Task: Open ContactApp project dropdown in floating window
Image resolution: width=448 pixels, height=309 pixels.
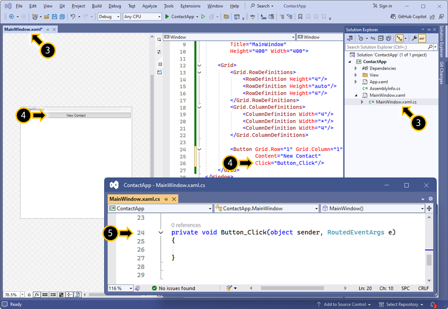Action: (160, 208)
